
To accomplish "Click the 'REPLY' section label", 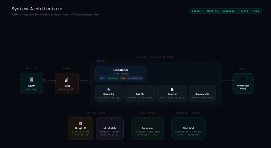I will [243, 69].
